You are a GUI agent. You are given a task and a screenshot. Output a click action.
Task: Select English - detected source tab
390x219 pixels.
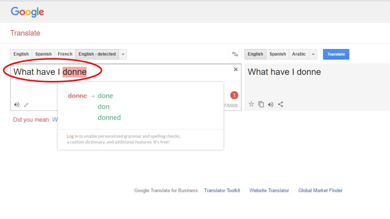(x=97, y=54)
